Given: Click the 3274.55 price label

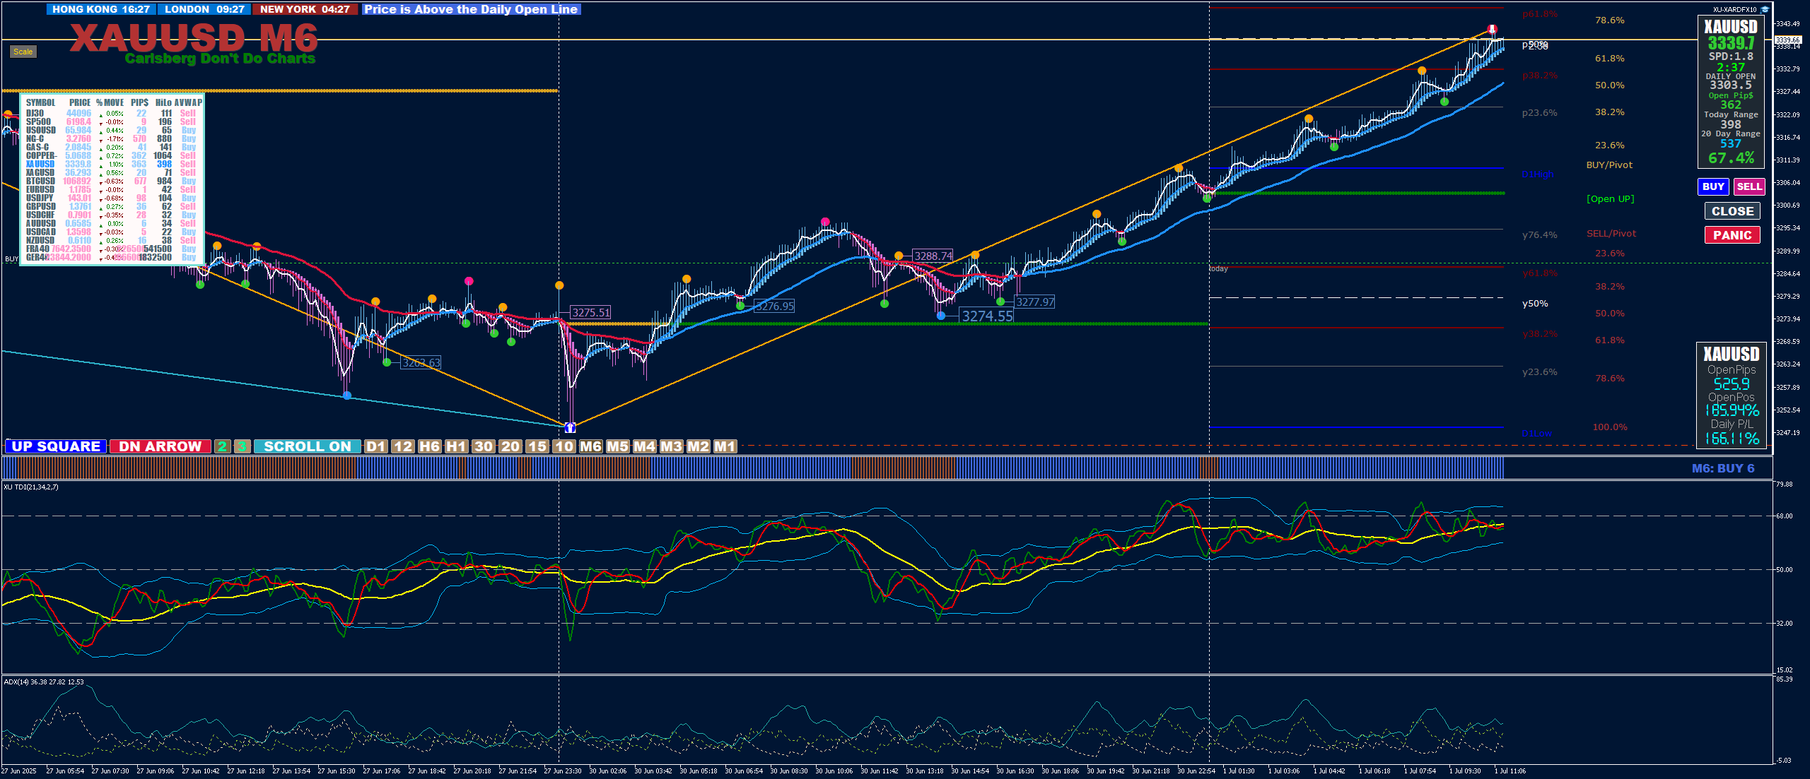Looking at the screenshot, I should tap(987, 316).
